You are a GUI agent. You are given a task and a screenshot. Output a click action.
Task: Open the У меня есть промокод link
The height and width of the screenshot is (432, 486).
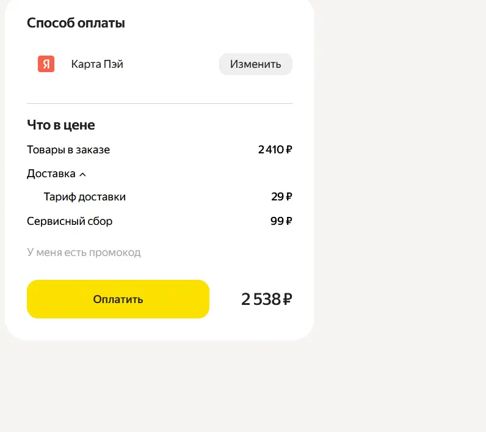84,252
